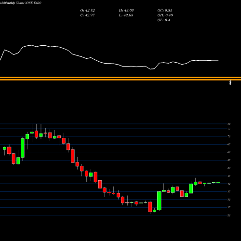Select the OL: 0.4 reading

163,20
